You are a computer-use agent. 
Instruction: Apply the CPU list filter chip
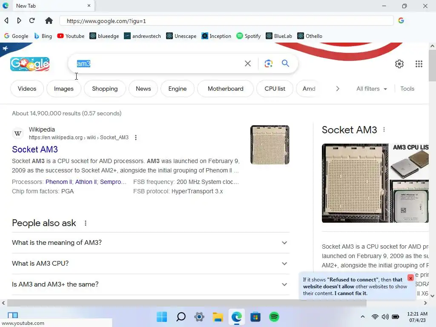point(275,89)
